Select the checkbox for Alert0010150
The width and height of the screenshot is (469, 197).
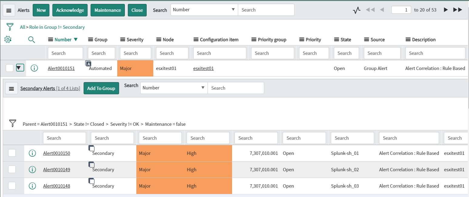coord(12,153)
